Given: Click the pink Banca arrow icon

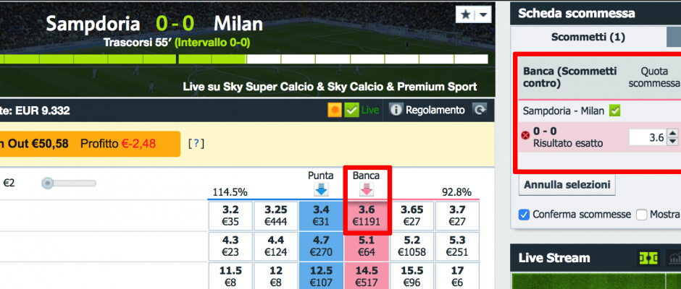Looking at the screenshot, I should click(x=367, y=189).
